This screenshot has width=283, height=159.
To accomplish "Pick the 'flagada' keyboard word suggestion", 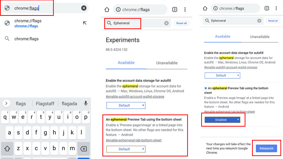I will click(x=69, y=104).
